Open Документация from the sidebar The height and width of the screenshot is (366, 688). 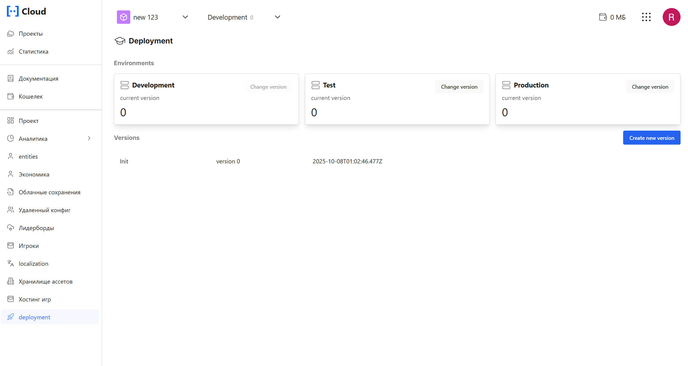click(x=38, y=79)
